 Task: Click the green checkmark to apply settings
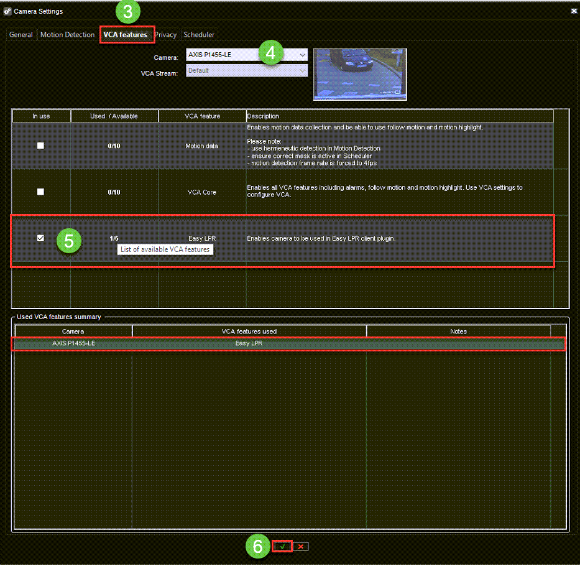tap(282, 546)
